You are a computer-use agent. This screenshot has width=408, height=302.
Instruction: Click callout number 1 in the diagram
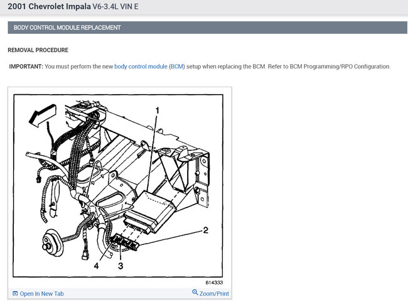tap(157, 111)
